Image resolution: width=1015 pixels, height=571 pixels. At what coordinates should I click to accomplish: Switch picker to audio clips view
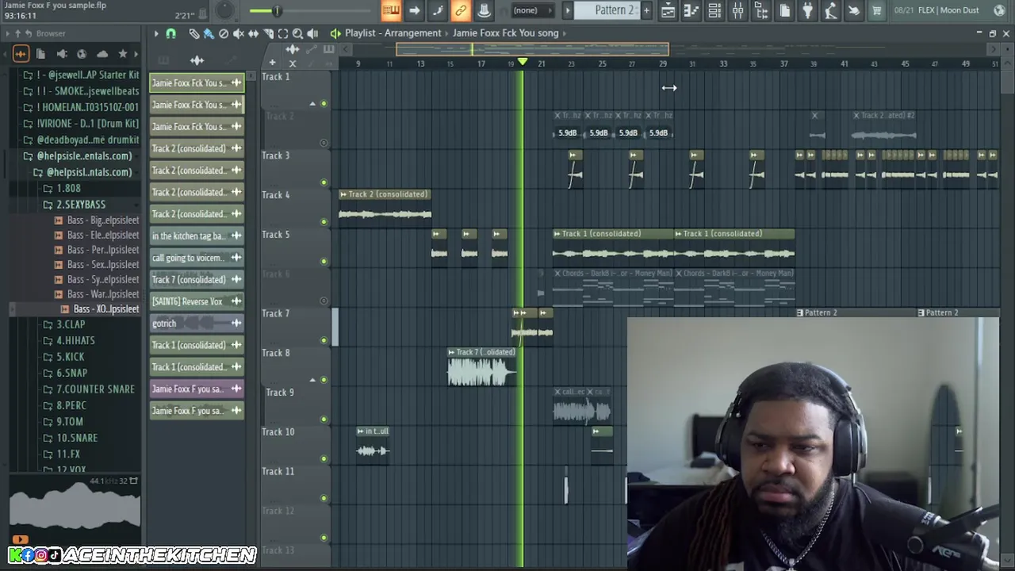pos(197,60)
